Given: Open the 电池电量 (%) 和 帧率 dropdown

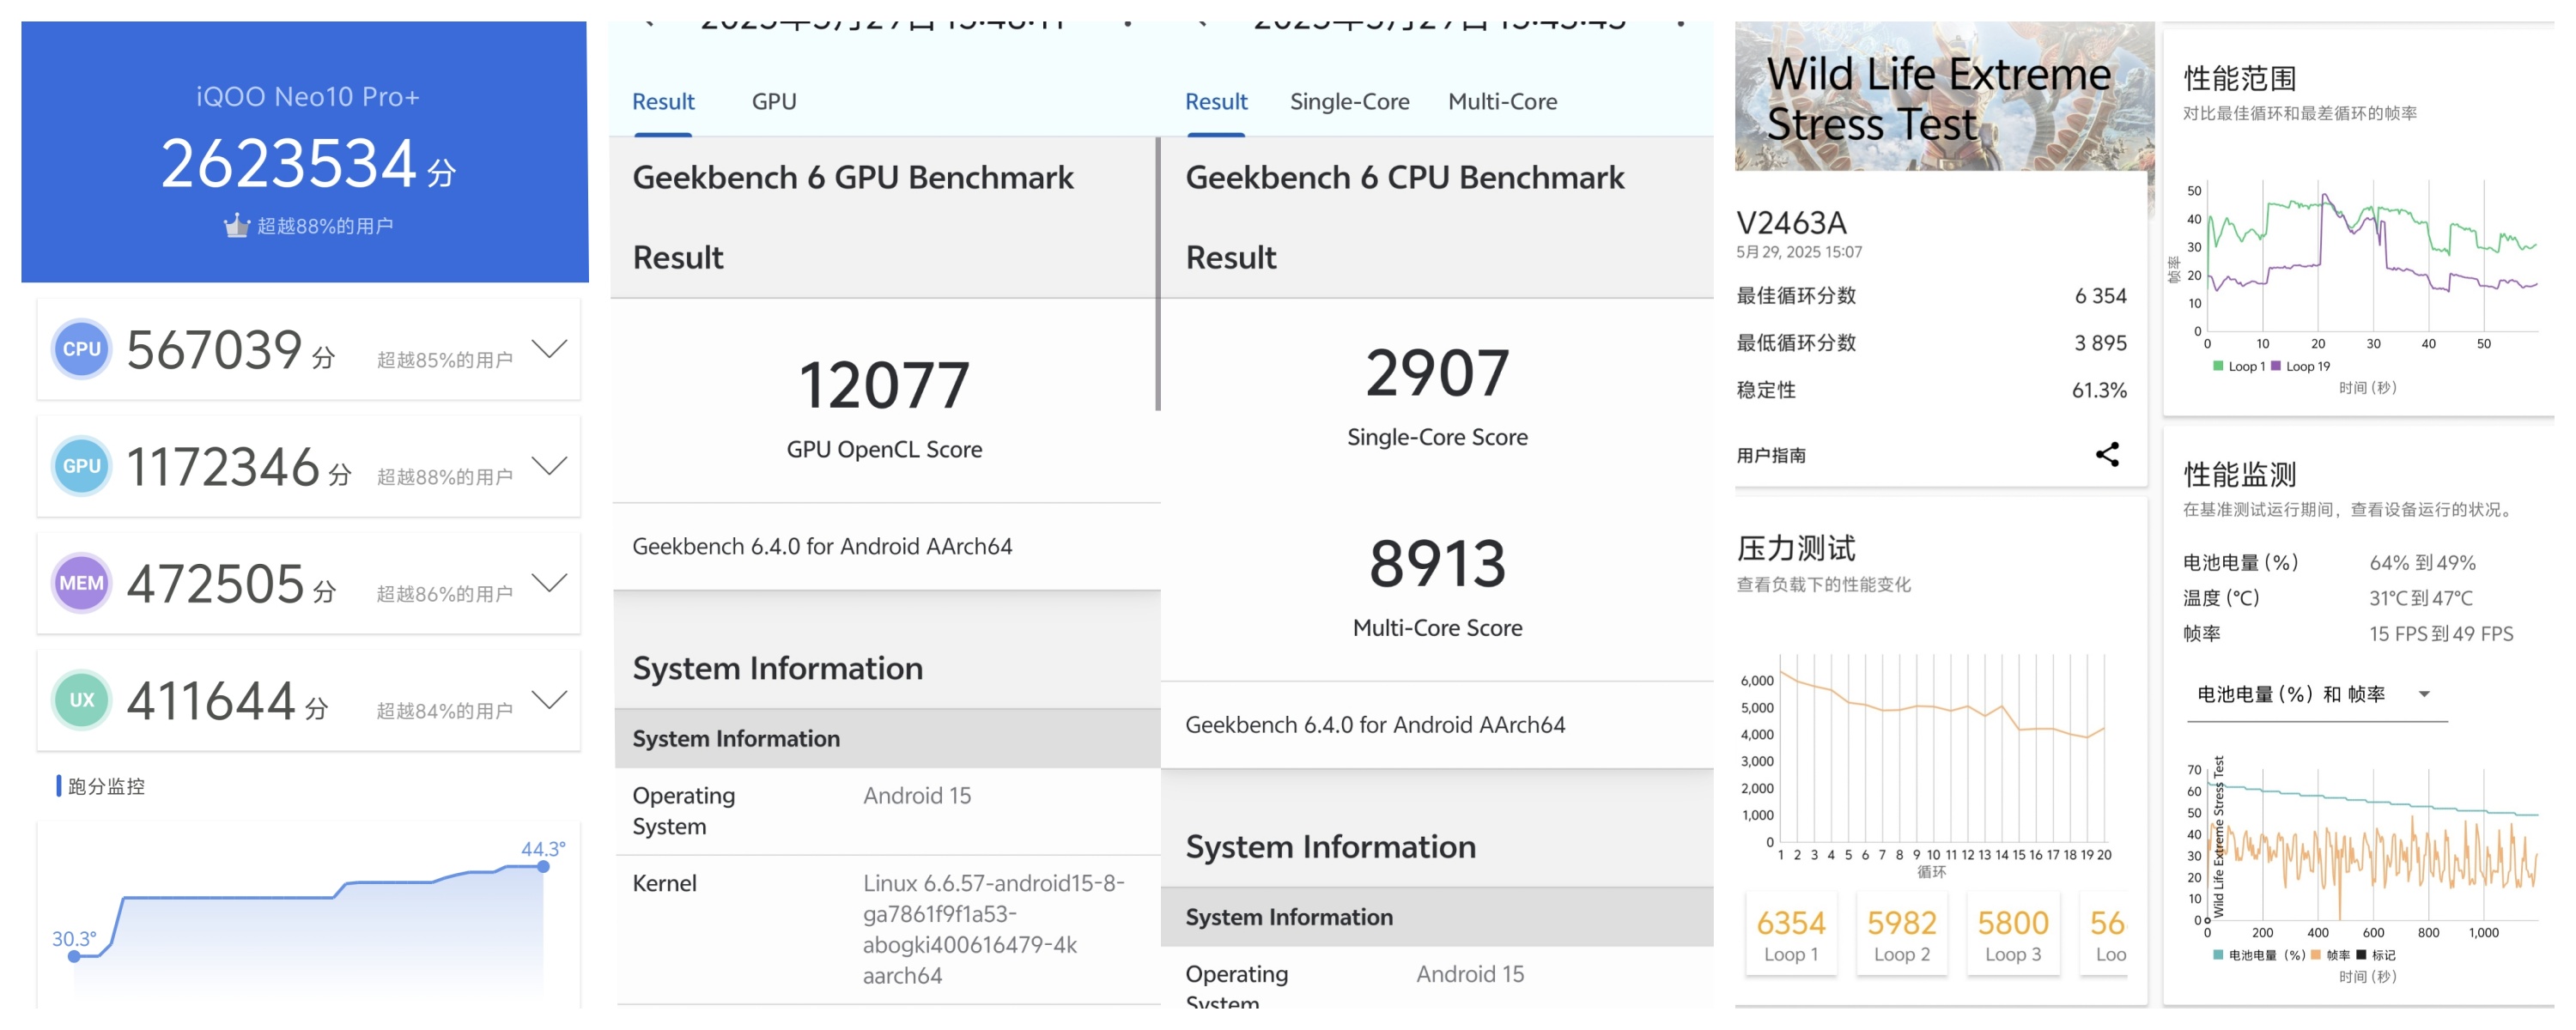Looking at the screenshot, I should click(x=2316, y=694).
